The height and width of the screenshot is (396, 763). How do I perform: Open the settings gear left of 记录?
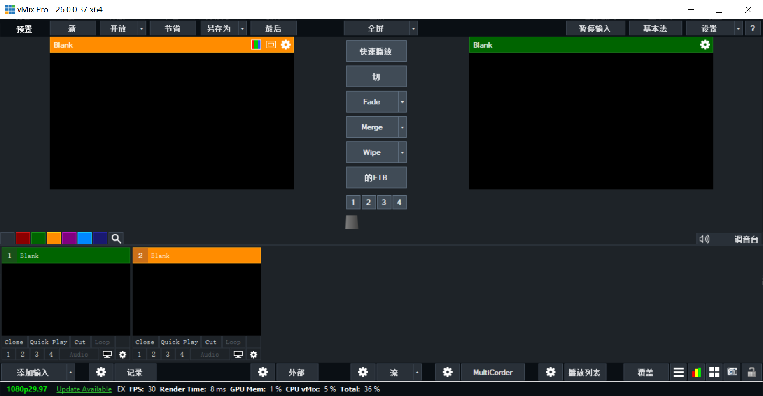[101, 373]
